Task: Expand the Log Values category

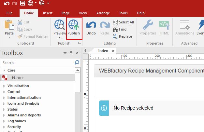Action: coord(4,121)
